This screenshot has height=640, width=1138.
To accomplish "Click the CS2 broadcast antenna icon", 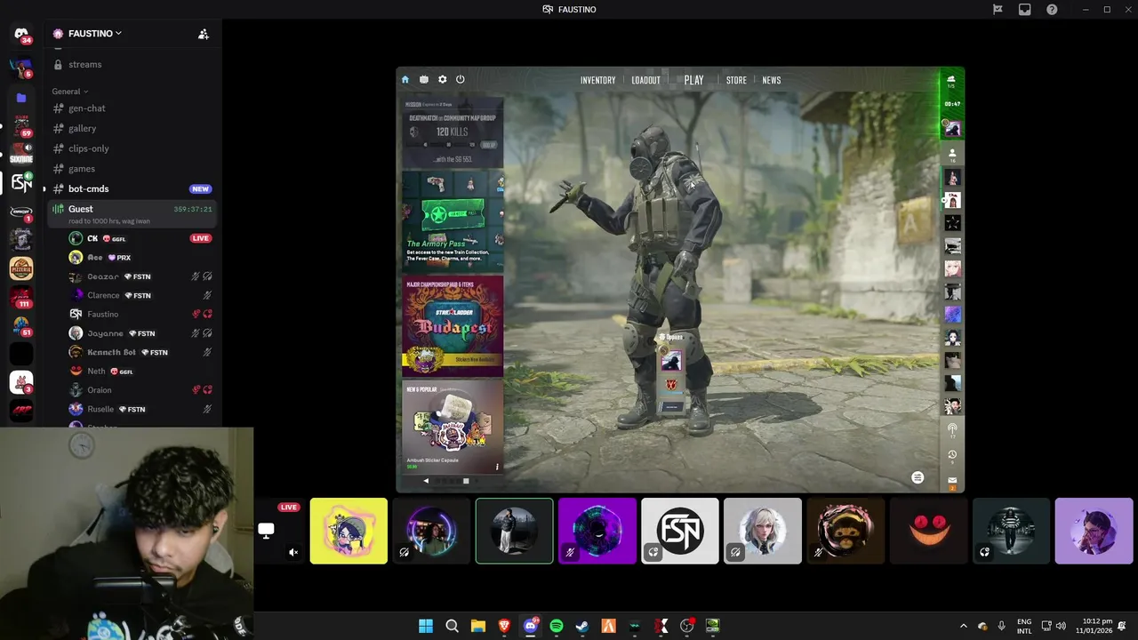I will [x=952, y=428].
